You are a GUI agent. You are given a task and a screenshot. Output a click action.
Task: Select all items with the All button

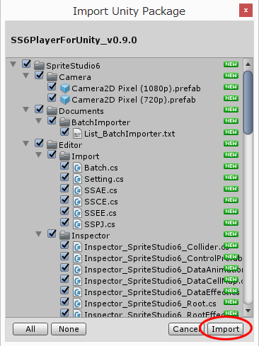point(30,329)
